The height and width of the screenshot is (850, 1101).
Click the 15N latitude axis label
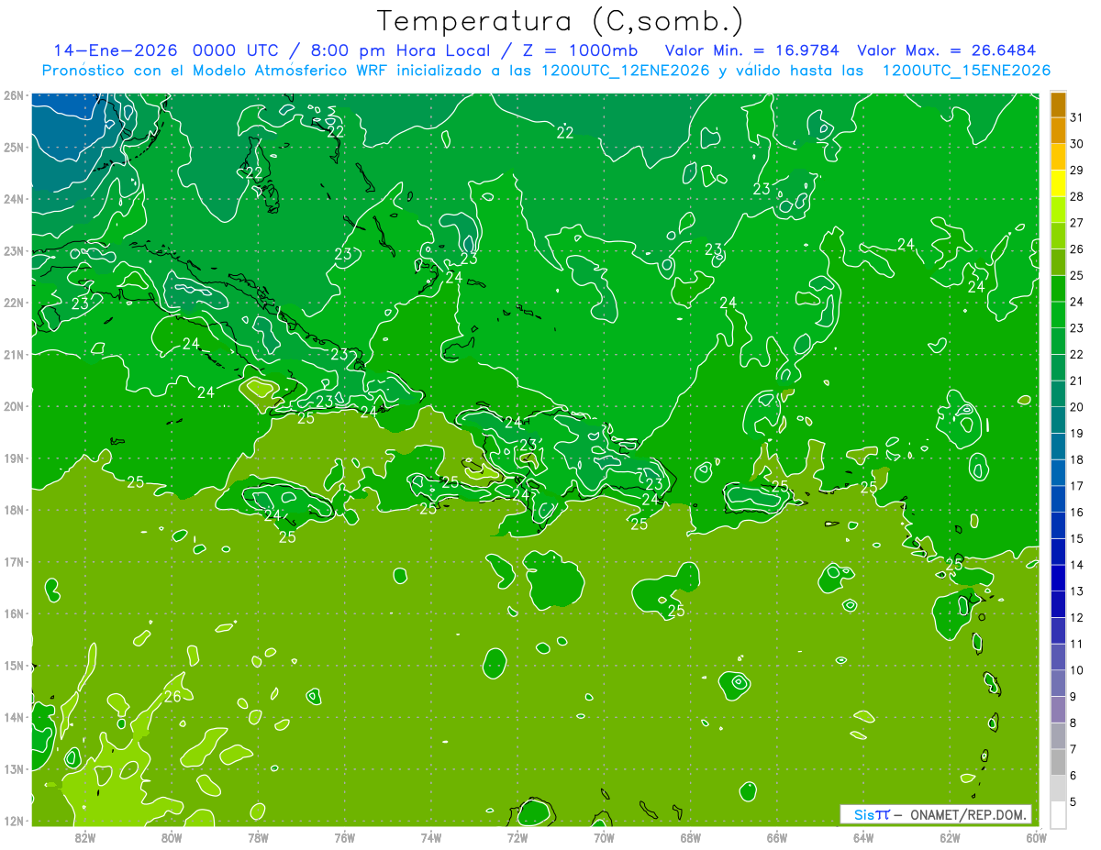14,665
